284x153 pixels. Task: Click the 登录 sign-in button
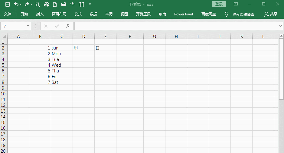click(x=219, y=4)
